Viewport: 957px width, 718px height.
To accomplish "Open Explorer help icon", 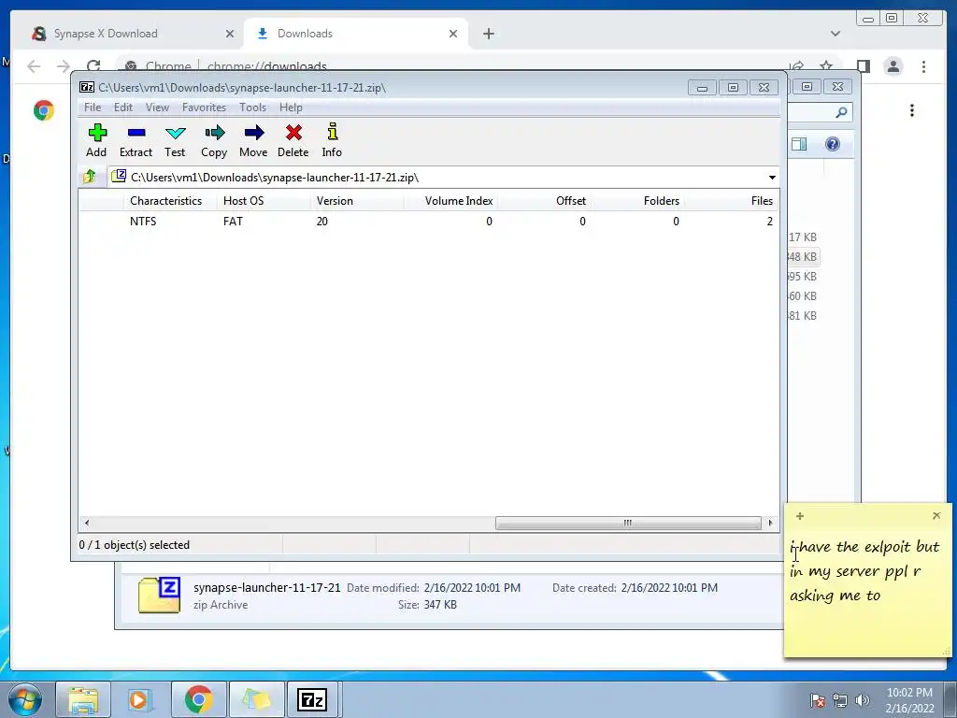I will [x=833, y=144].
